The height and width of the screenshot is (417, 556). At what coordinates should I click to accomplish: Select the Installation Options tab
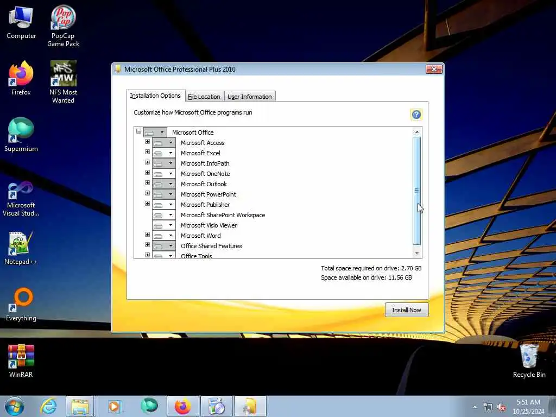tap(155, 96)
